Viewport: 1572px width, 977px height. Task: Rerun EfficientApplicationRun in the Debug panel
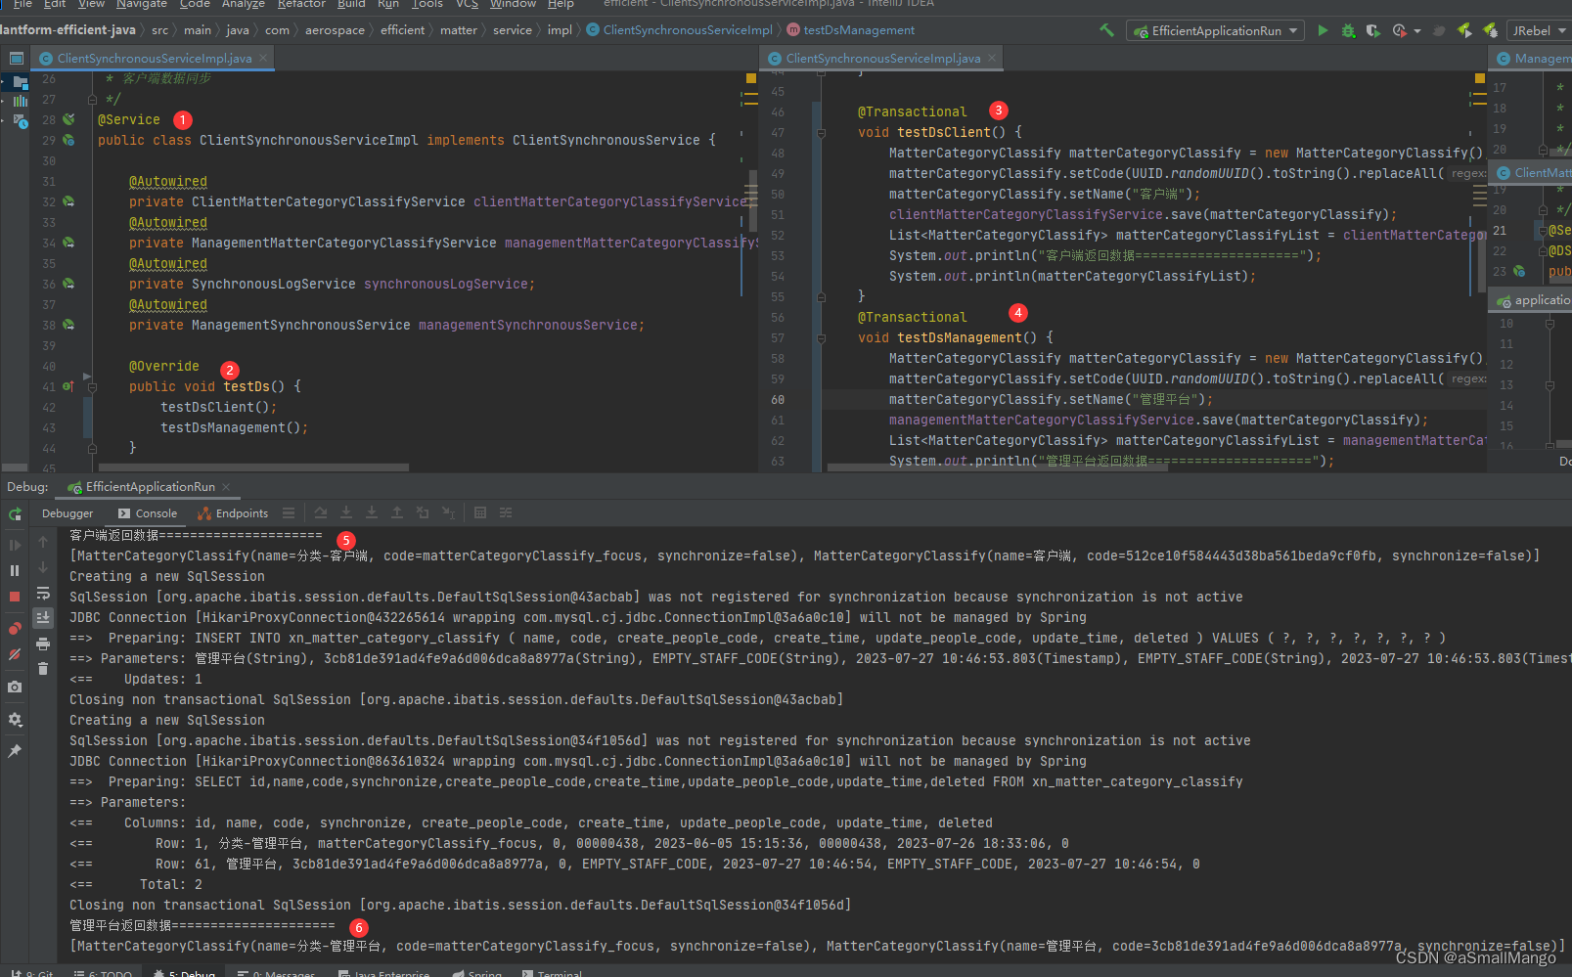tap(15, 514)
